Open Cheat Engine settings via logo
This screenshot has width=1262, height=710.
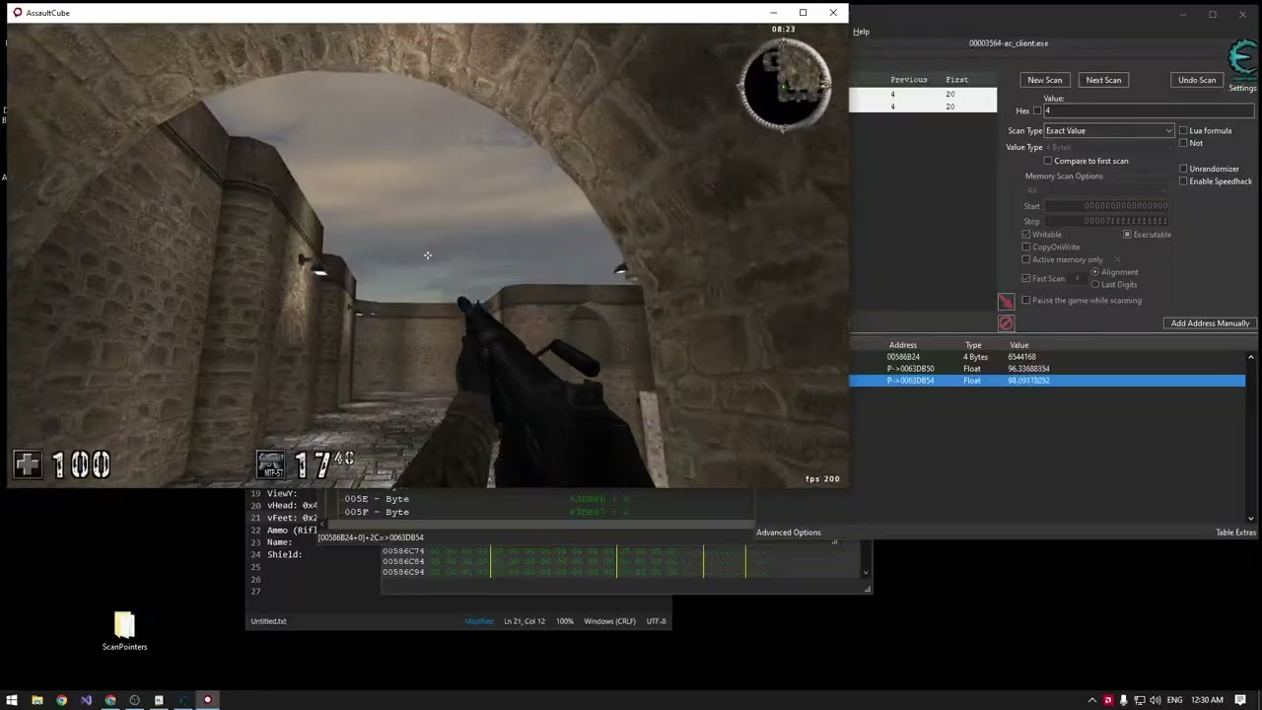(x=1244, y=60)
